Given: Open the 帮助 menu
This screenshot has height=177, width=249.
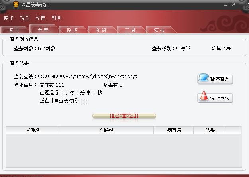Looking at the screenshot, I should [x=57, y=18].
